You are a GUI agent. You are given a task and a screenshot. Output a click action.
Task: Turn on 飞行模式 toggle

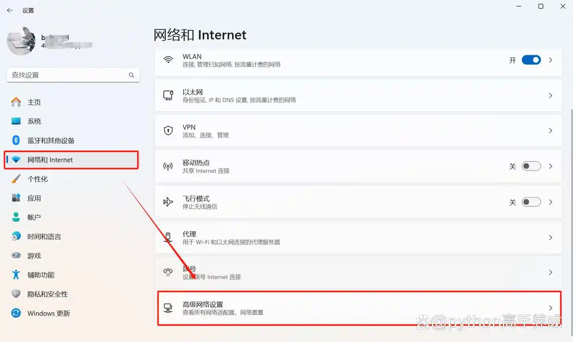point(531,202)
